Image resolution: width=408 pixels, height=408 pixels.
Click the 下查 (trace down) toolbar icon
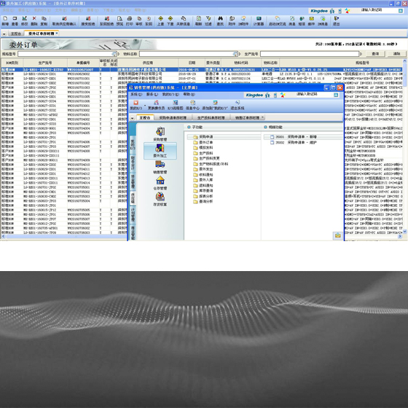click(x=170, y=21)
